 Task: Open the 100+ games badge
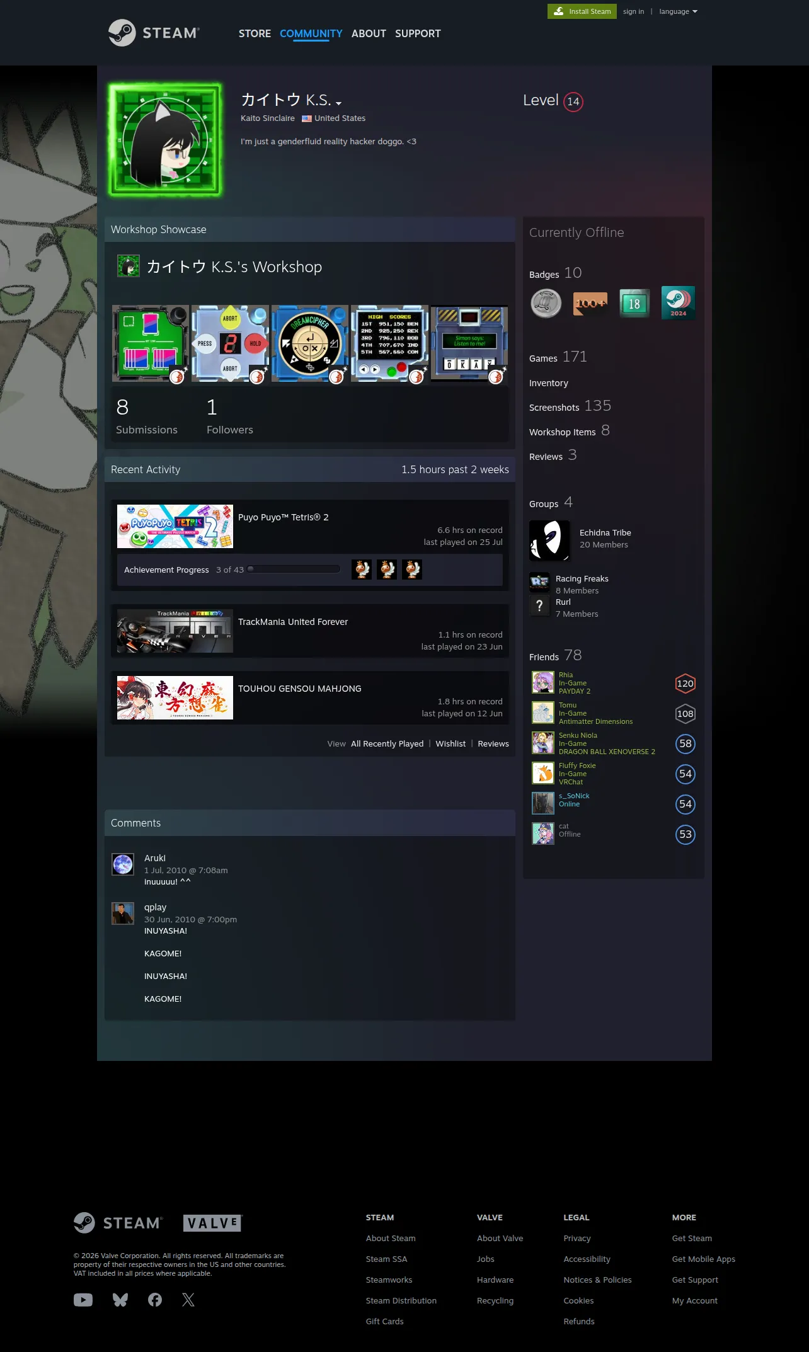pos(590,303)
